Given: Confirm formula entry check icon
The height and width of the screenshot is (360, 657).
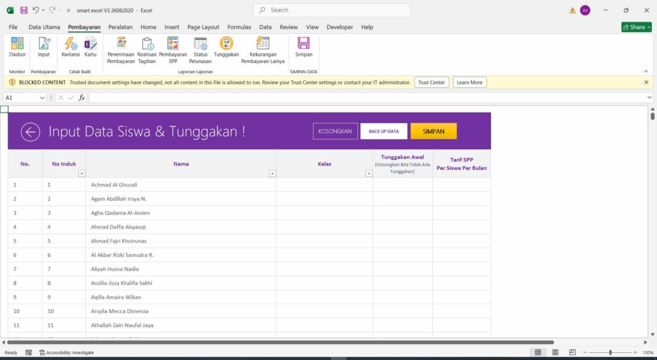Looking at the screenshot, I should click(x=71, y=98).
